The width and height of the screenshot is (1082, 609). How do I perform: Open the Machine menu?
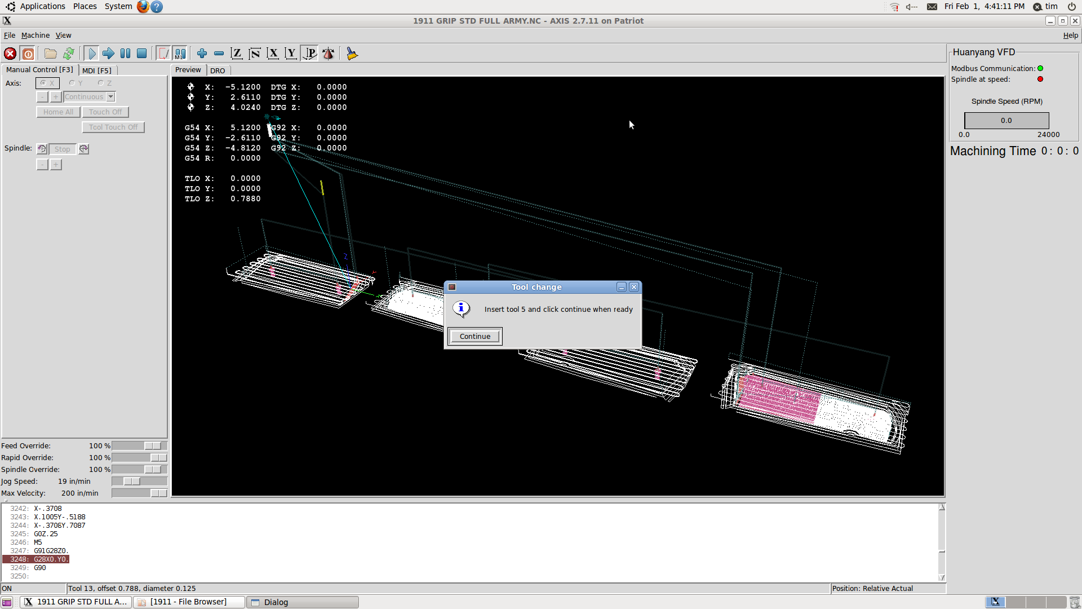tap(35, 35)
